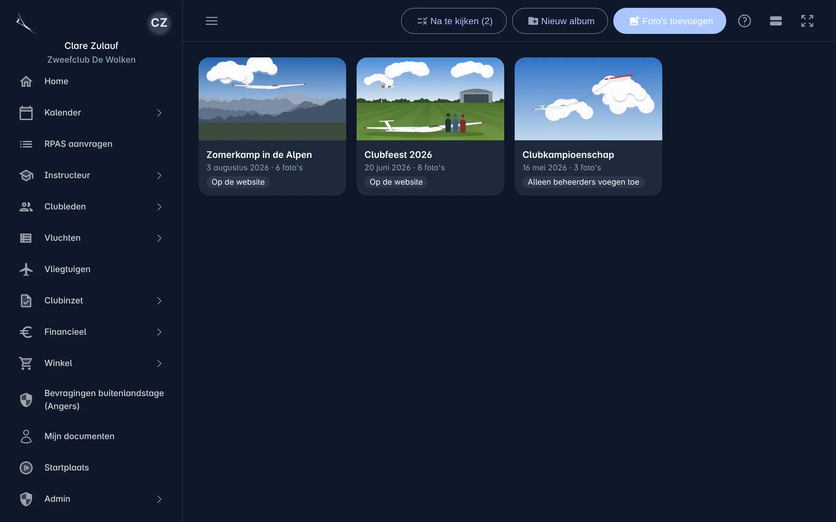The image size is (836, 522).
Task: Click the Mijn documenten person icon
Action: click(x=26, y=437)
